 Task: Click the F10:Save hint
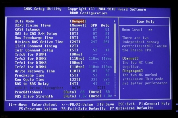106,104
